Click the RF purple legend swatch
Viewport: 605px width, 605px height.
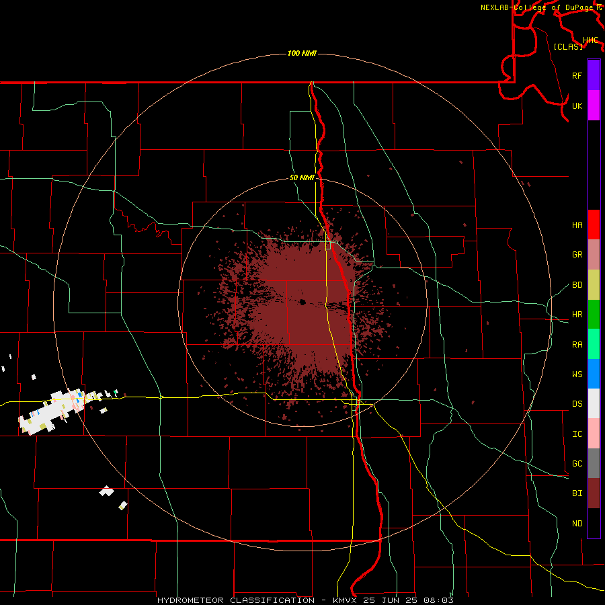(x=594, y=75)
